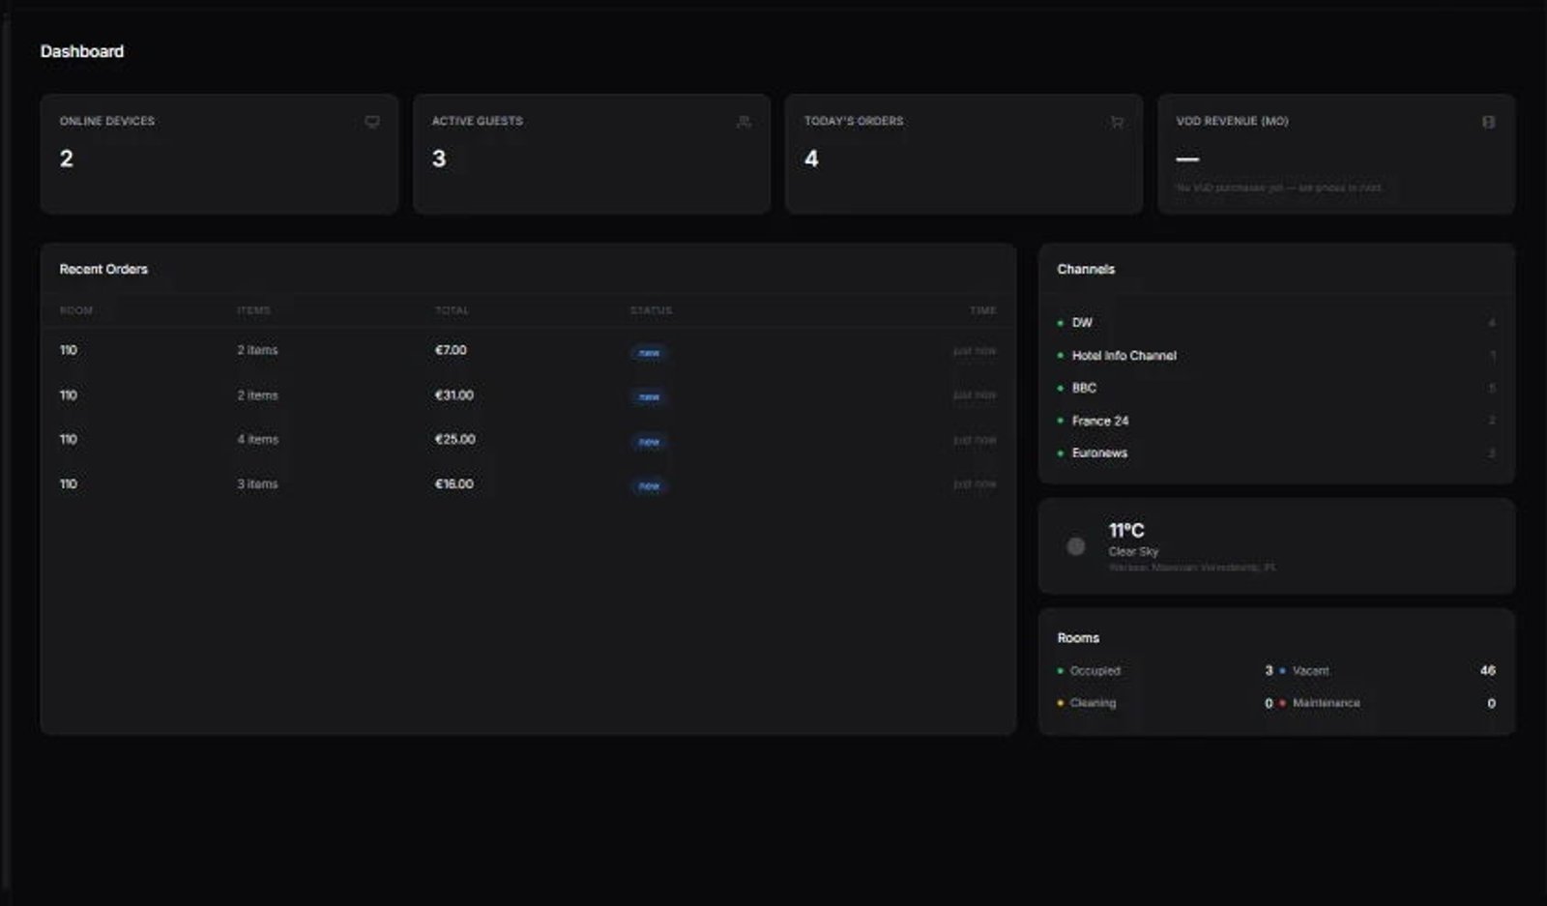Select the Euronews channel entry
This screenshot has height=906, width=1547.
click(x=1276, y=453)
